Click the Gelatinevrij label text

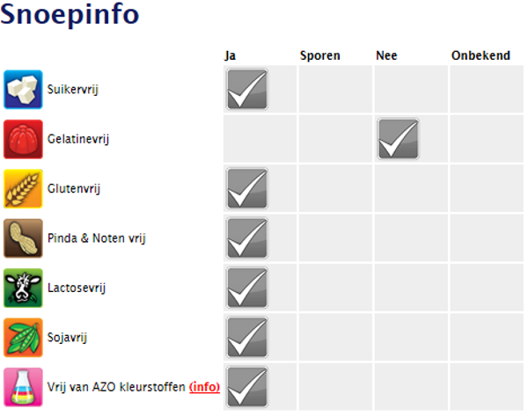[x=77, y=139]
